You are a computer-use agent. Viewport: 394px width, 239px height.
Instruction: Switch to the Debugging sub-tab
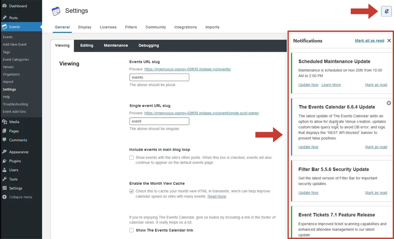(x=149, y=45)
